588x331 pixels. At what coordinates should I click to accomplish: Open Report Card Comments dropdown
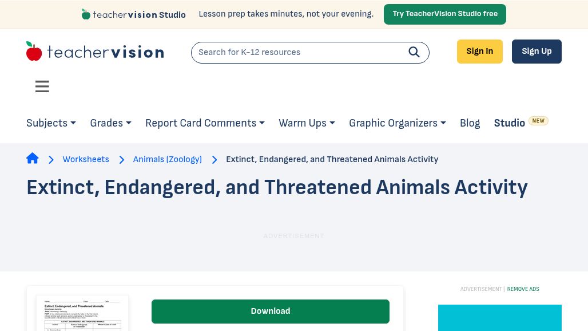(205, 123)
